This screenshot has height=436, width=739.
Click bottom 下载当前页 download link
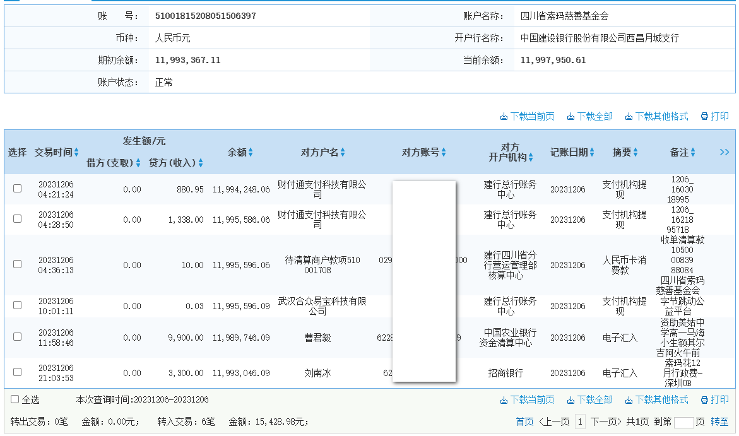(527, 399)
